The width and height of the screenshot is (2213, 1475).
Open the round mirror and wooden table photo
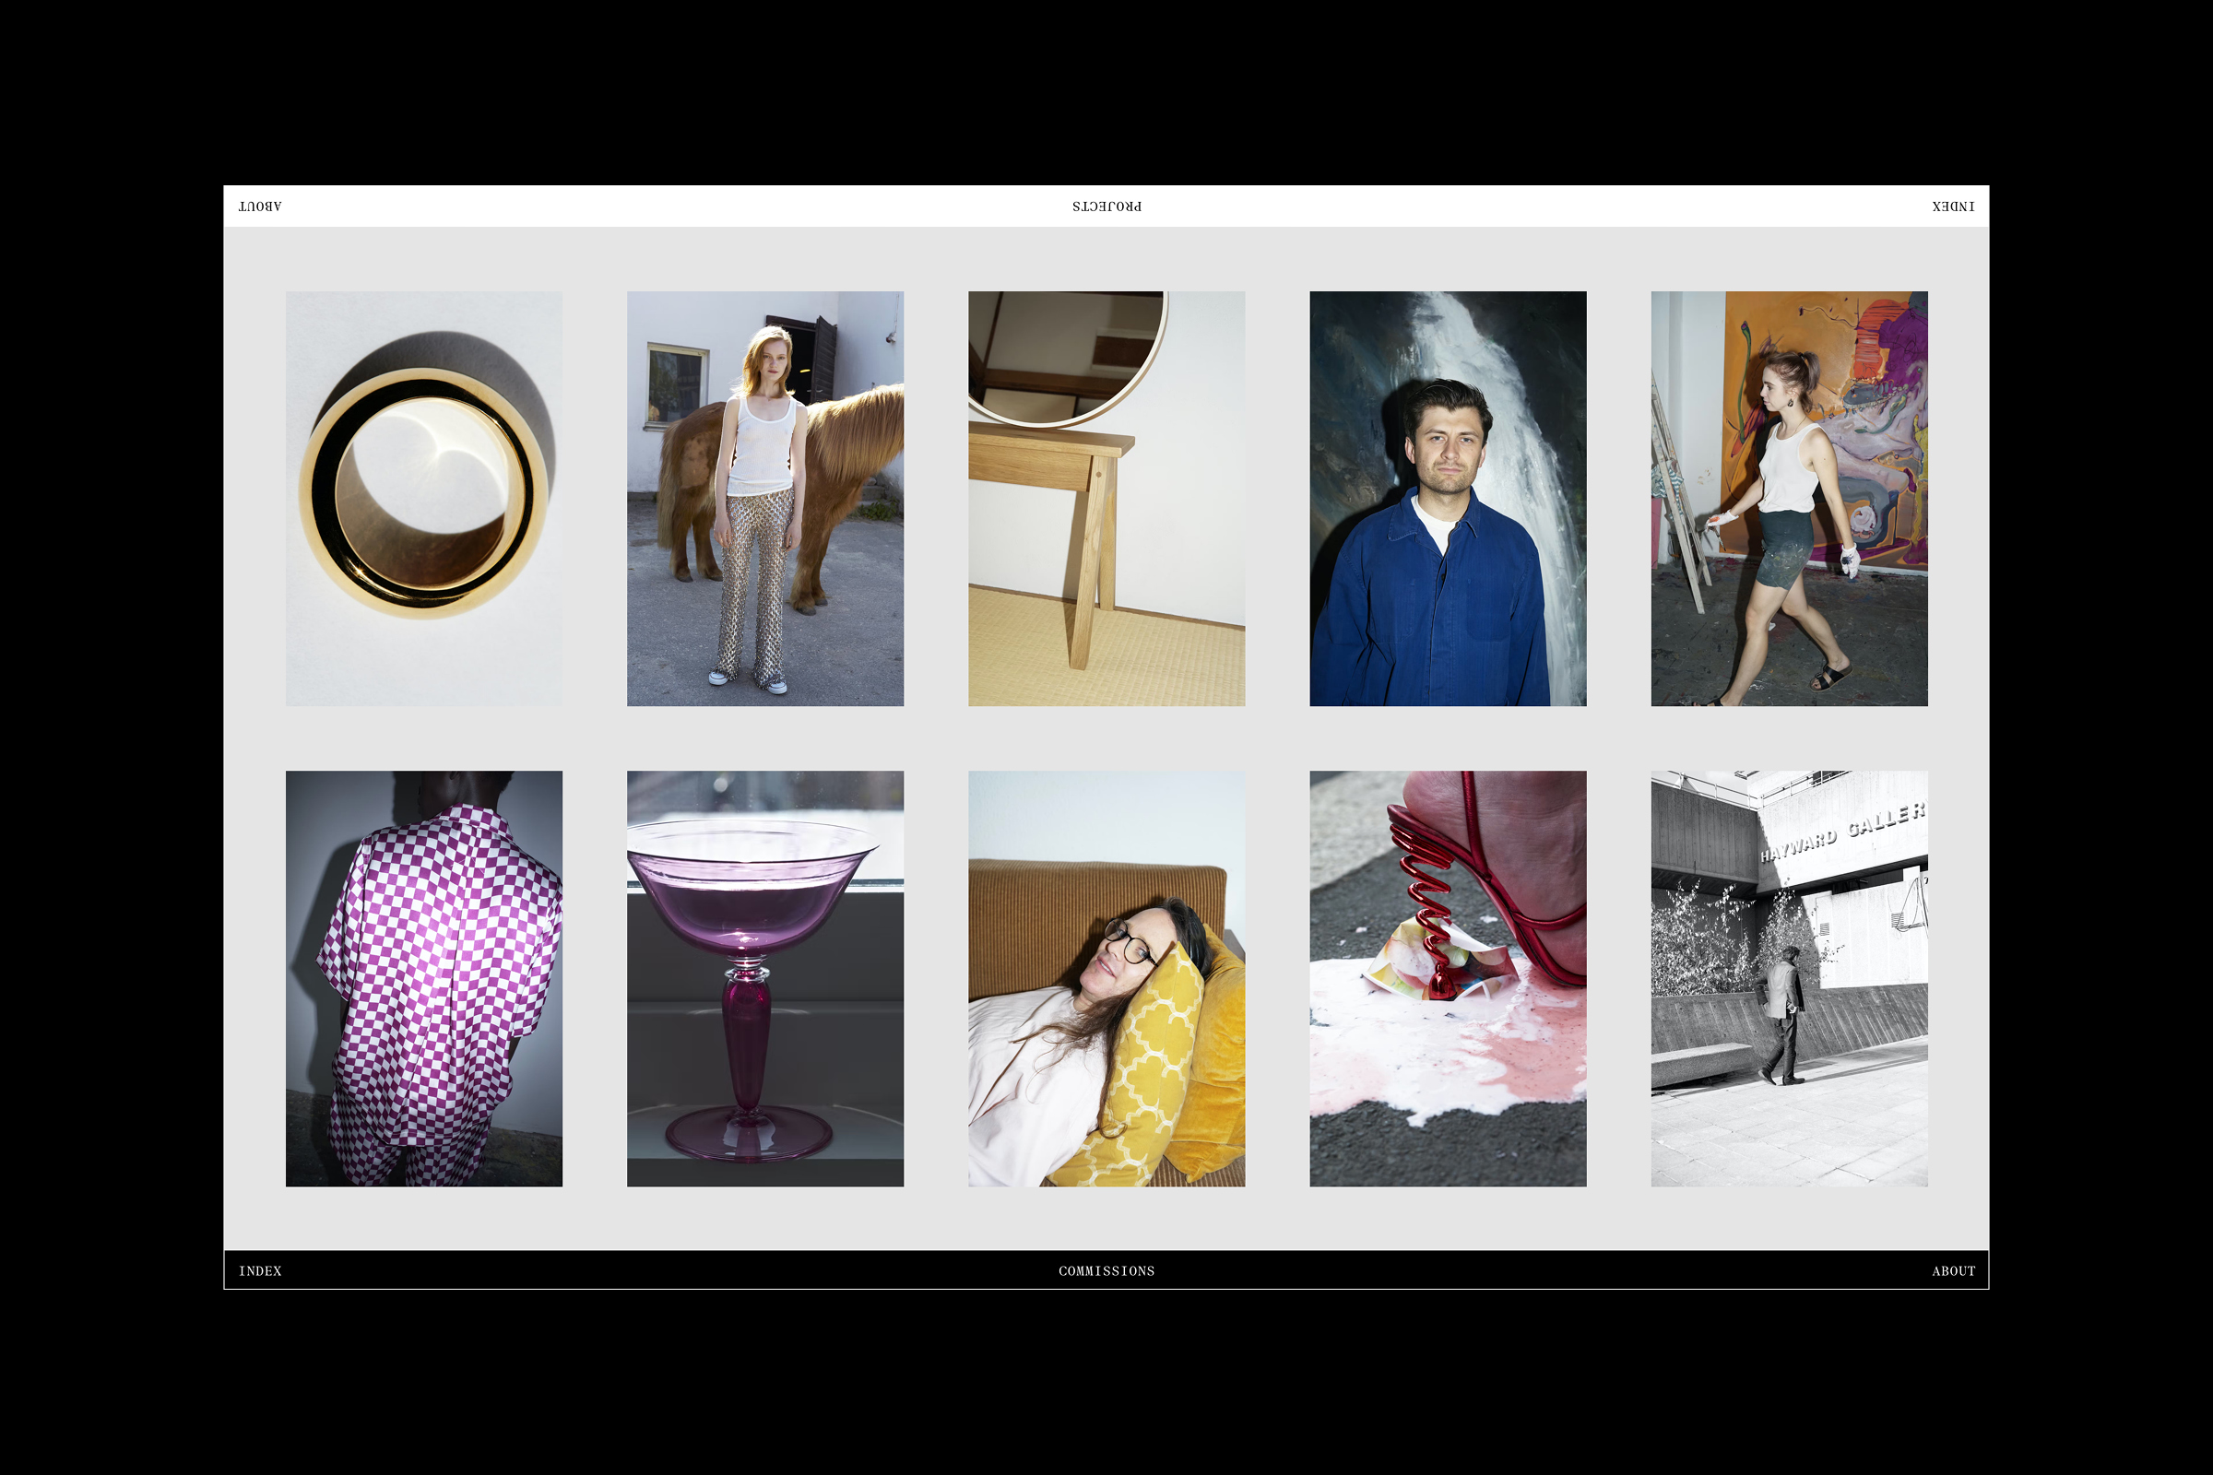[x=1106, y=499]
